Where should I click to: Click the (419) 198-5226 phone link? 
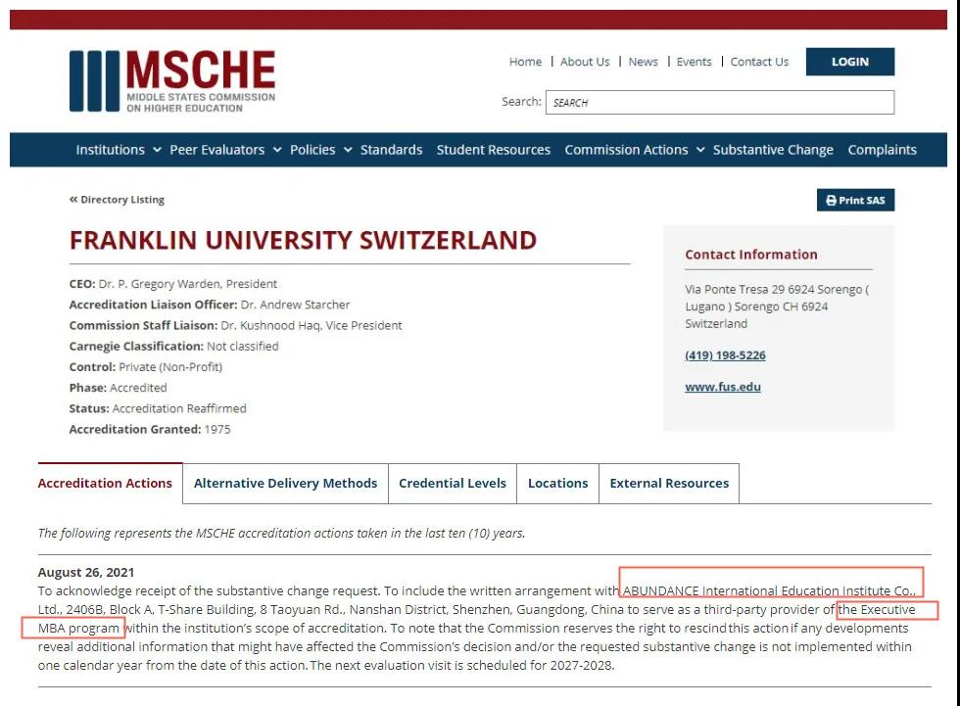[x=725, y=355]
